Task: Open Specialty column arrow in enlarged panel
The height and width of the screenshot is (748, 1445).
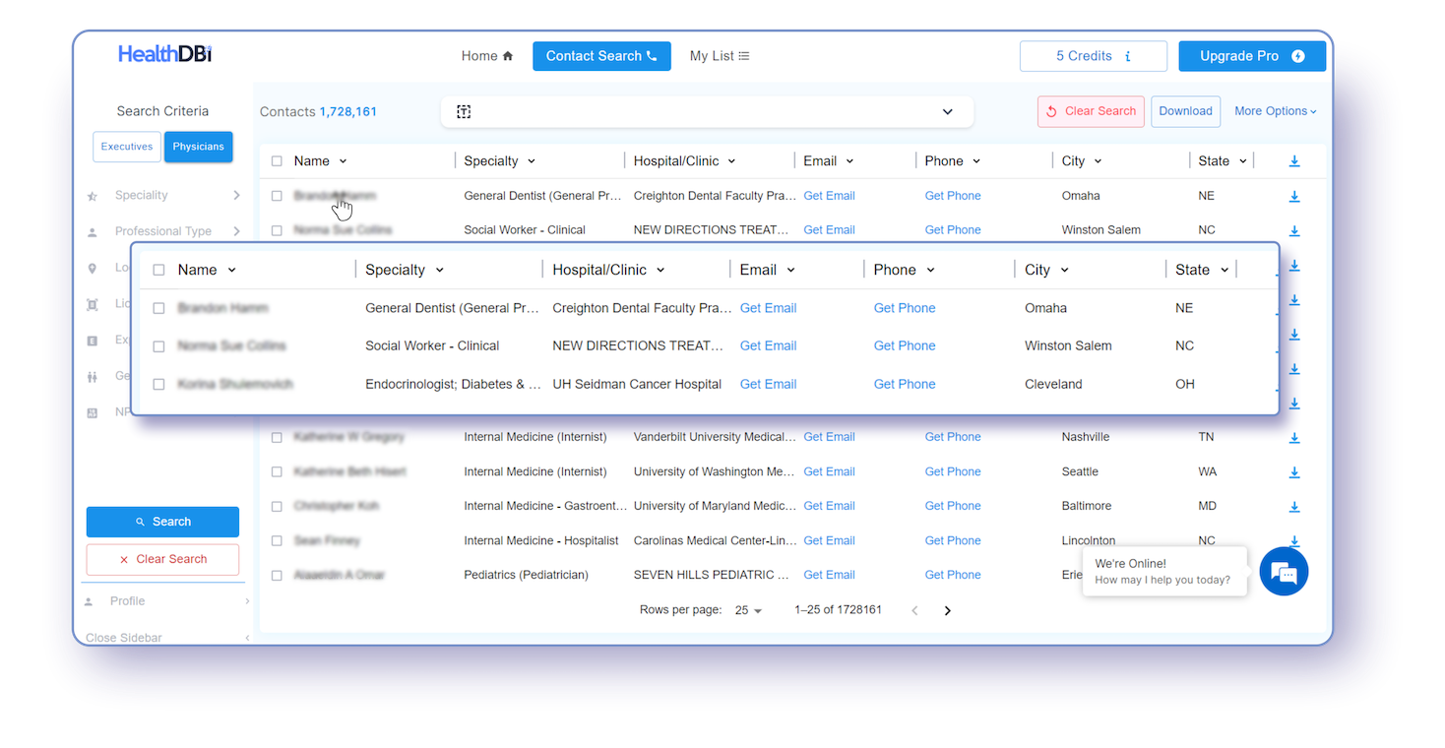Action: click(x=440, y=270)
